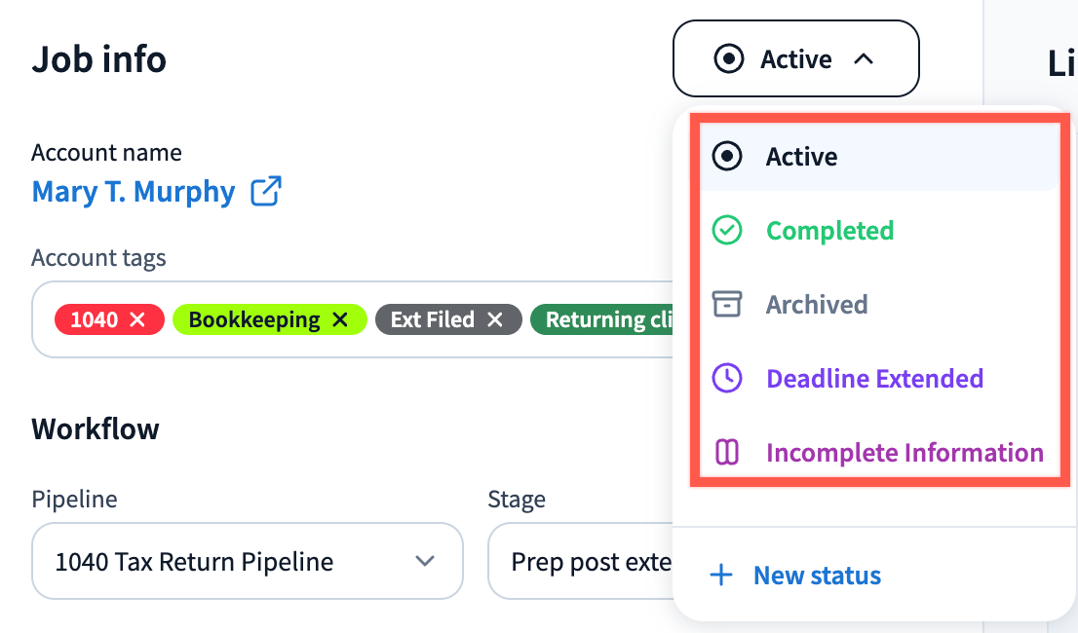Pick Incomplete Information status

pos(905,453)
